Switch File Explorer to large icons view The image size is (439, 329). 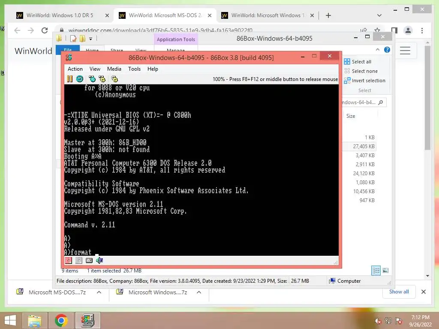point(385,271)
